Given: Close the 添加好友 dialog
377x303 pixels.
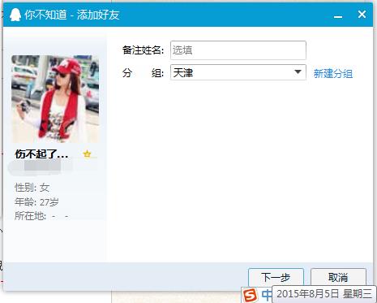Looking at the screenshot, I should point(362,15).
